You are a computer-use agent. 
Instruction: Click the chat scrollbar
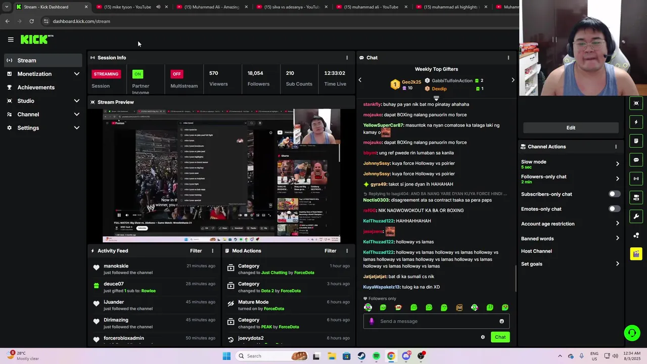coord(515,278)
